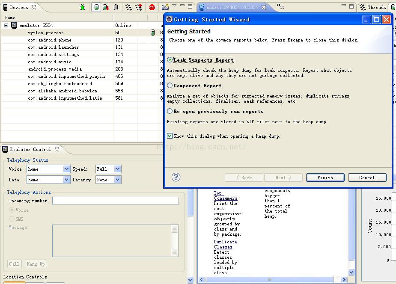Collapse the emulator-5554 tree node
This screenshot has width=396, height=284.
click(6, 25)
